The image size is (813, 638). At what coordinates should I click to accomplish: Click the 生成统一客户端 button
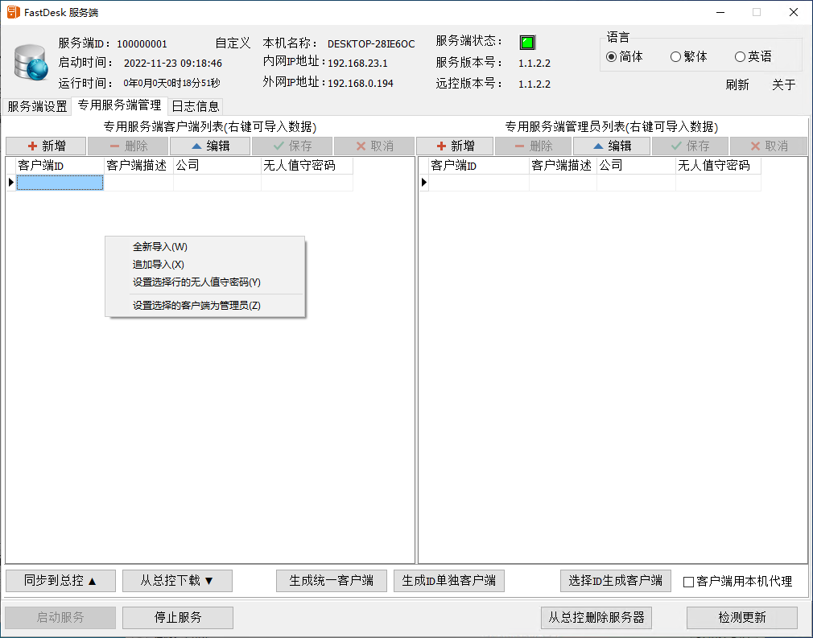click(x=332, y=580)
